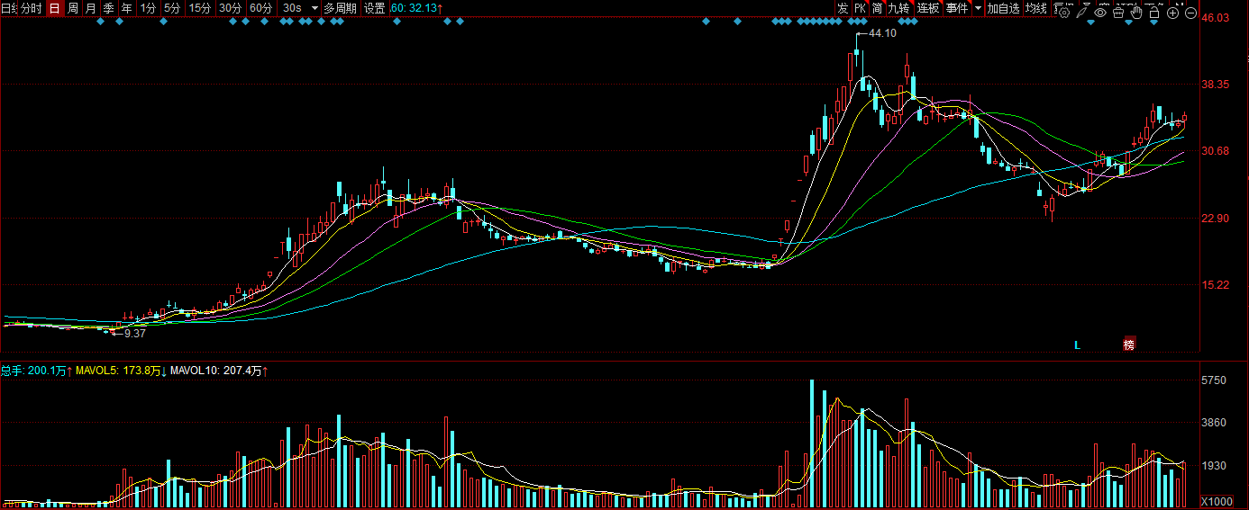Switch to 周 weekly period

pos(73,8)
